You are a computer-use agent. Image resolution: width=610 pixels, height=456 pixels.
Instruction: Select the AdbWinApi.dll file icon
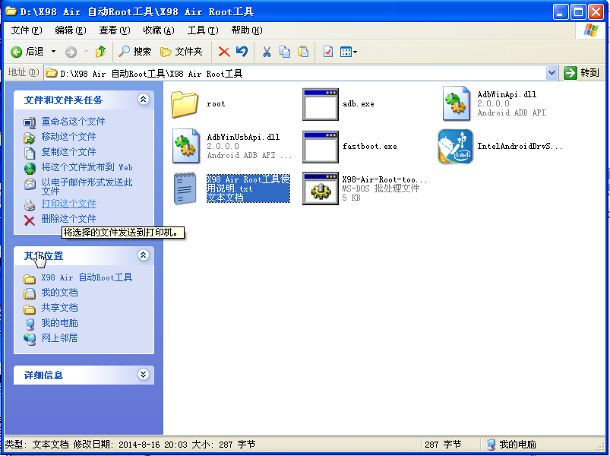tap(457, 103)
